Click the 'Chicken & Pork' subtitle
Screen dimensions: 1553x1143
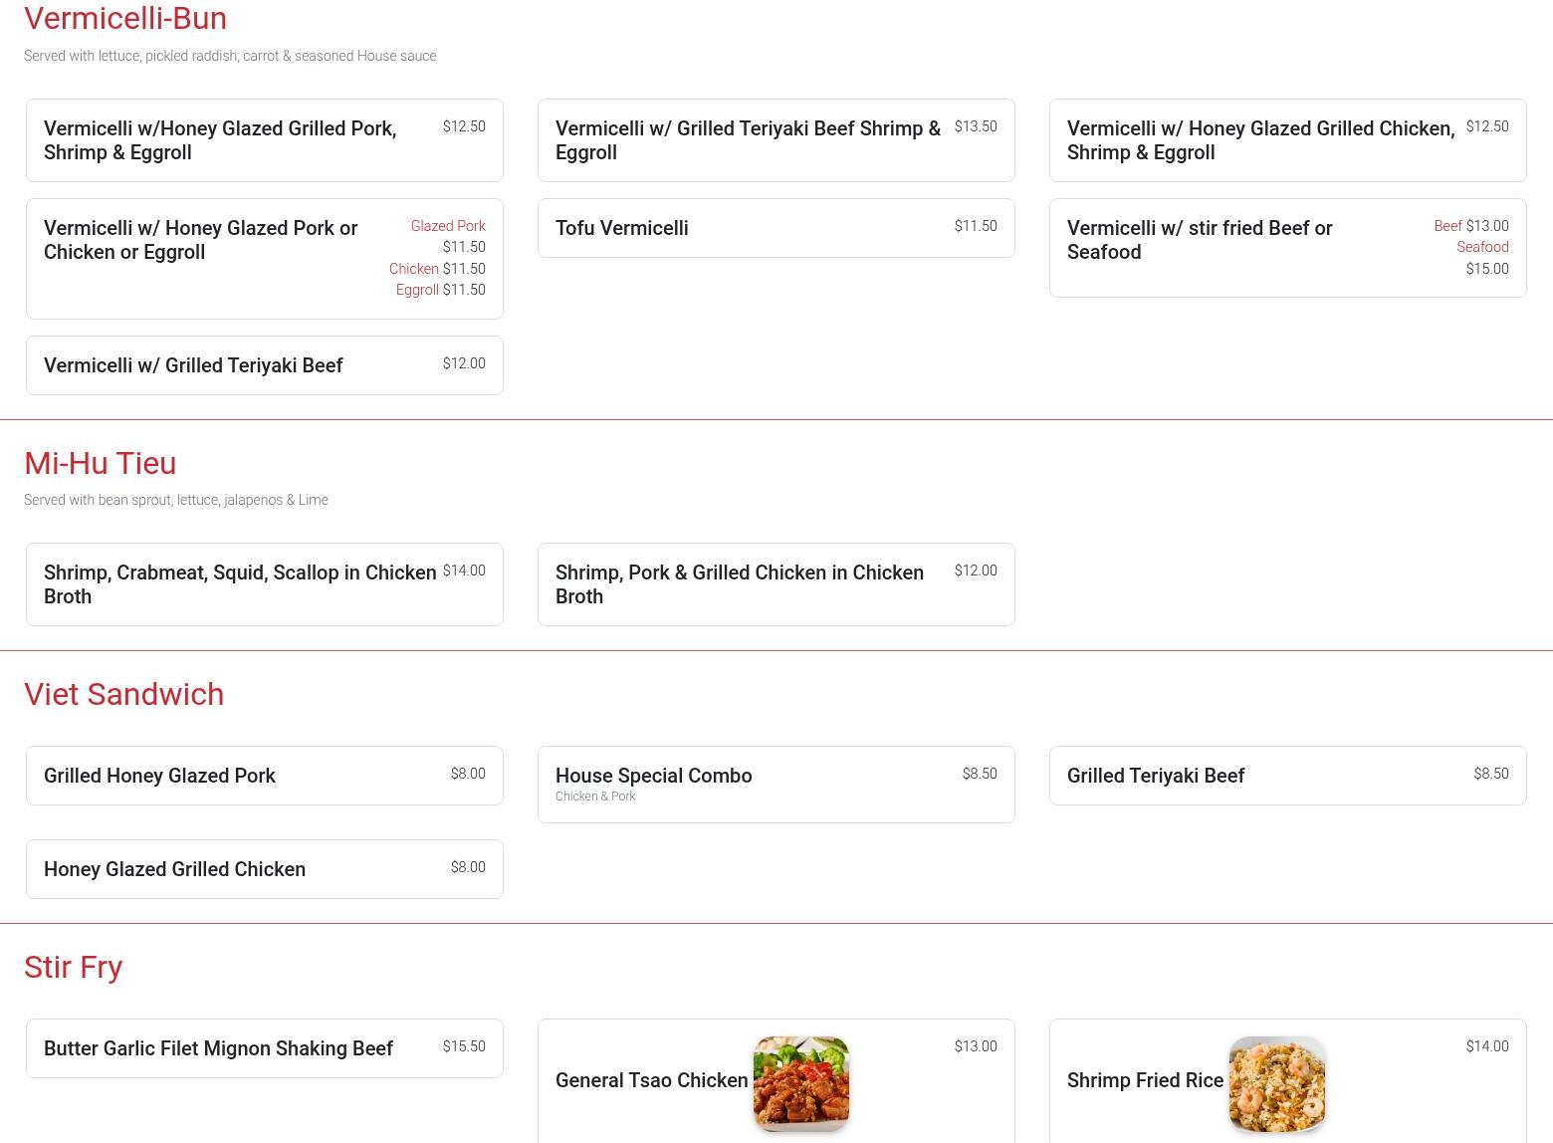pyautogui.click(x=595, y=797)
